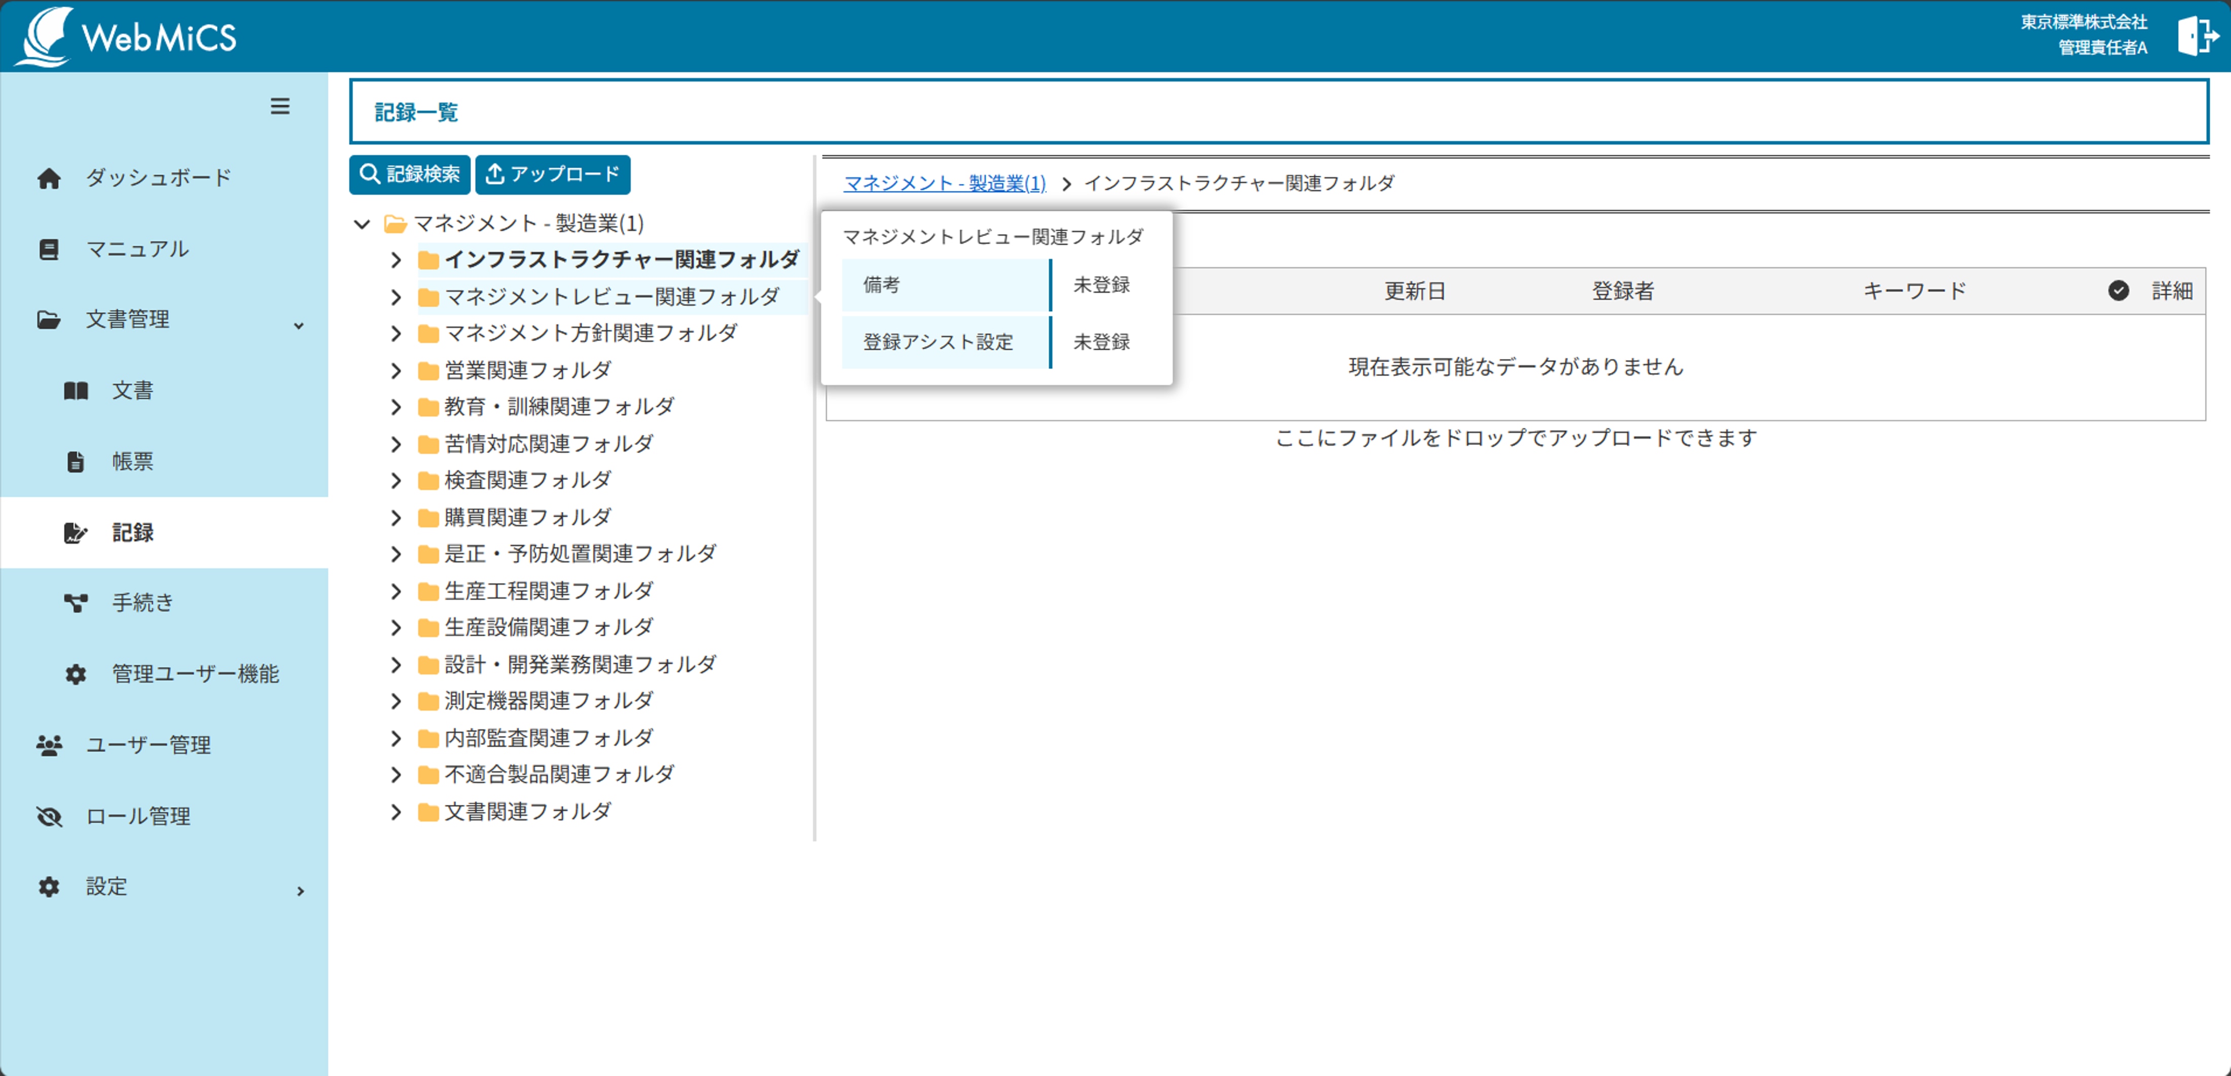Collapse sidebar with hamburger menu icon

pyautogui.click(x=280, y=106)
